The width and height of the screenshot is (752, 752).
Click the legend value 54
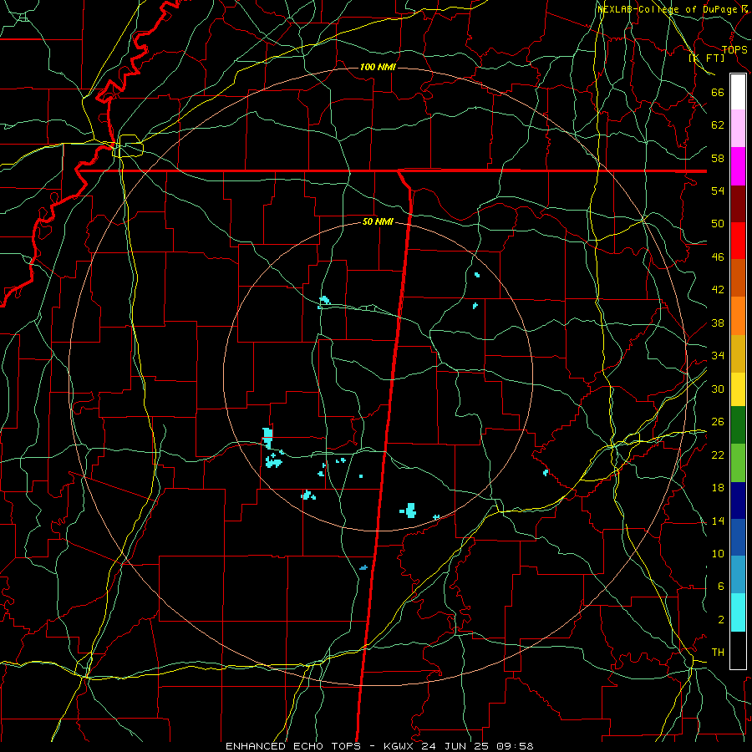click(718, 191)
